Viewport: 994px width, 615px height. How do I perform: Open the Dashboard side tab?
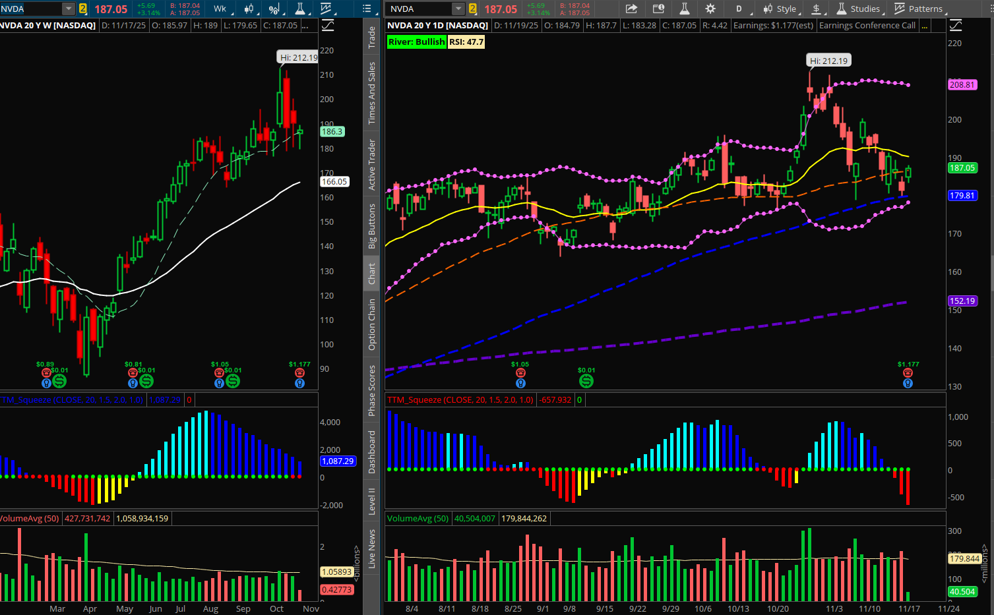pos(372,452)
